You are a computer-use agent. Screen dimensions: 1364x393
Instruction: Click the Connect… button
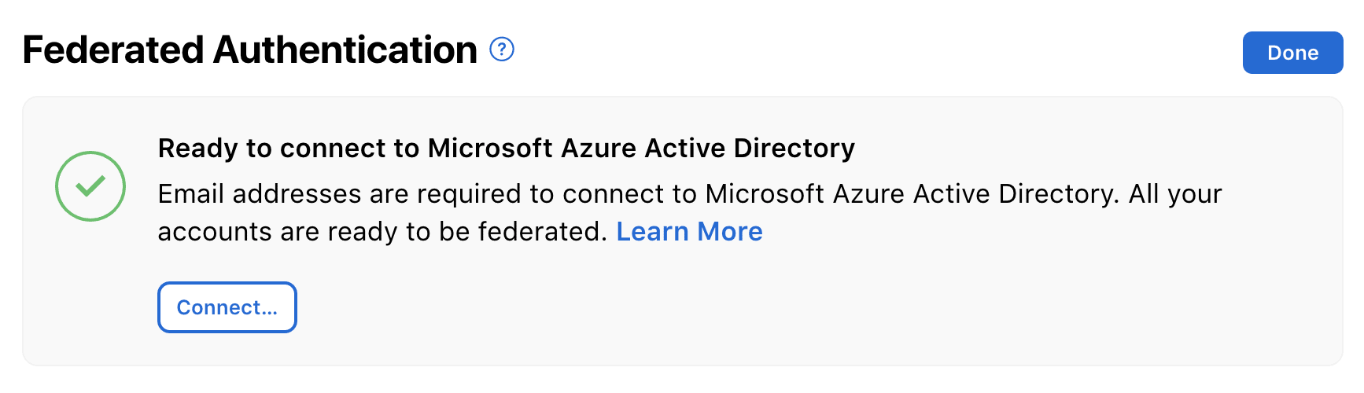click(x=227, y=307)
